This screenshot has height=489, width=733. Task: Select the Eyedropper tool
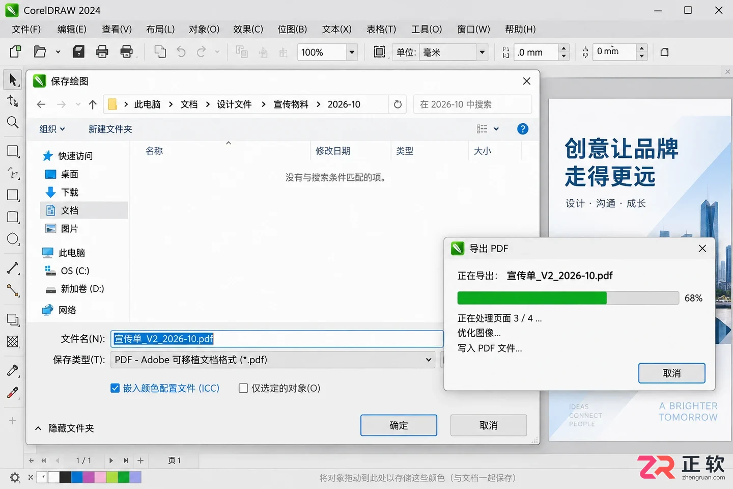pyautogui.click(x=13, y=370)
